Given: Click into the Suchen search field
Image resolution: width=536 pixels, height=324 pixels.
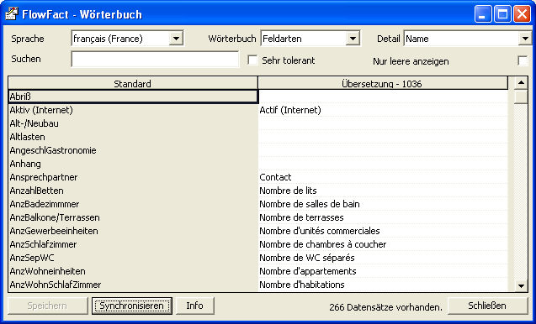Looking at the screenshot, I should click(x=155, y=60).
